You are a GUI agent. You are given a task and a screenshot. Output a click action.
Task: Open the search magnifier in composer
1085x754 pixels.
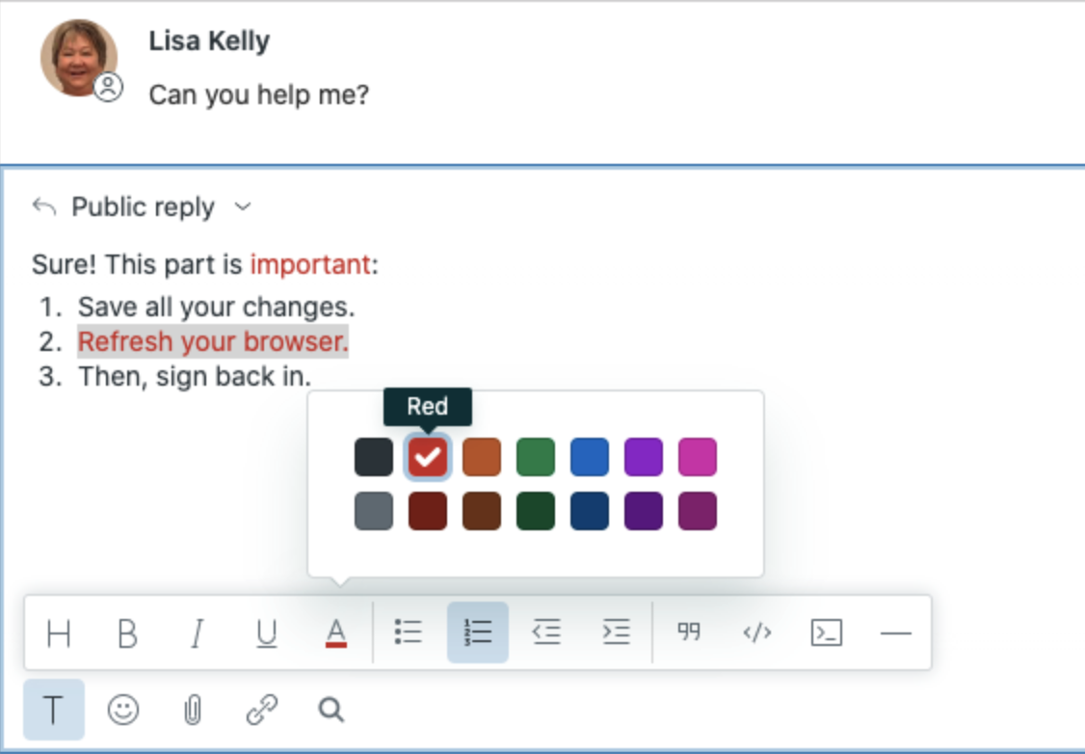click(x=331, y=711)
